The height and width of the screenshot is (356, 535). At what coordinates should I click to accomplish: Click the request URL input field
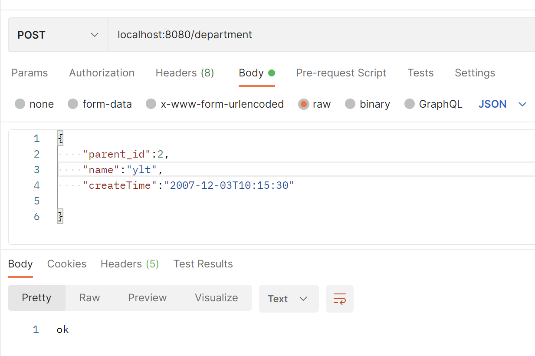pyautogui.click(x=321, y=35)
